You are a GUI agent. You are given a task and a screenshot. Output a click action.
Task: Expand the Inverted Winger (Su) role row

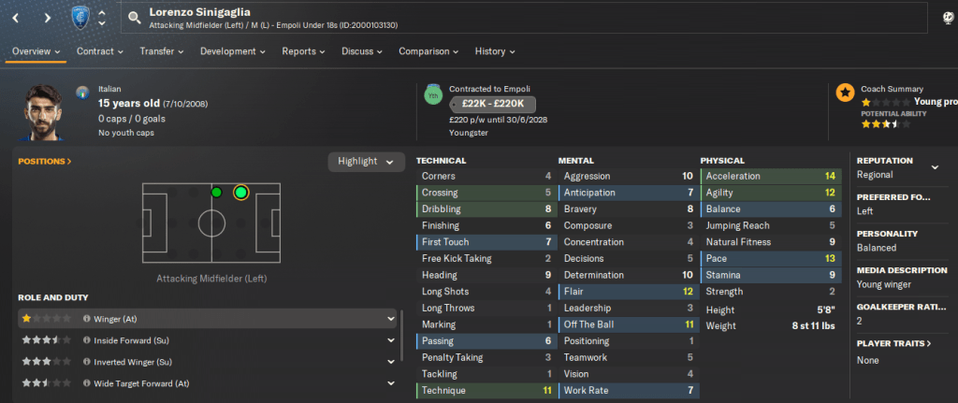pos(390,362)
